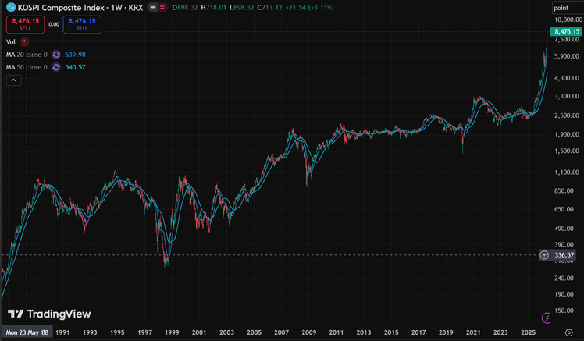Click the TradingView logo

(x=49, y=314)
